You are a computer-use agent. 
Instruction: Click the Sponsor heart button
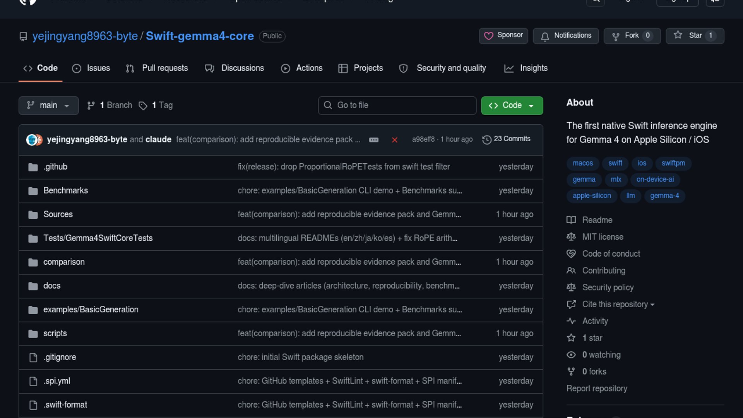click(x=503, y=36)
